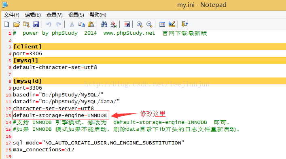Open the 文件(F) menu
286x159 pixels.
click(11, 15)
